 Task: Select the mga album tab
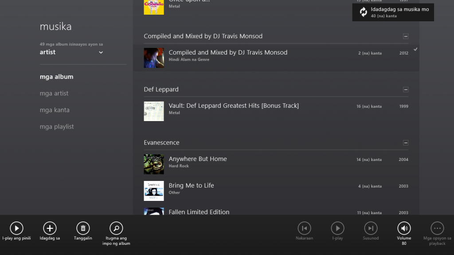[56, 77]
